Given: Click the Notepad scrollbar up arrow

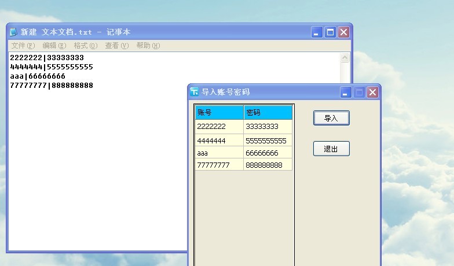Looking at the screenshot, I should point(345,58).
